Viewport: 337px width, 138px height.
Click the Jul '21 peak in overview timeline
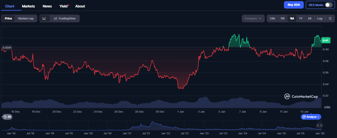click(153, 122)
